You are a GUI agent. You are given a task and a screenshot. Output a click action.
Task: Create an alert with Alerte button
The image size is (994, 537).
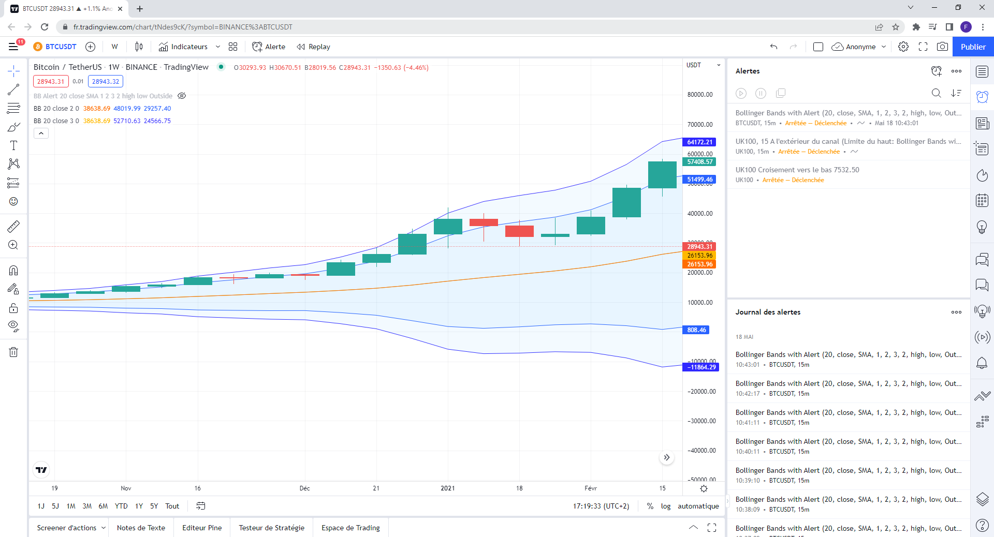coord(269,47)
